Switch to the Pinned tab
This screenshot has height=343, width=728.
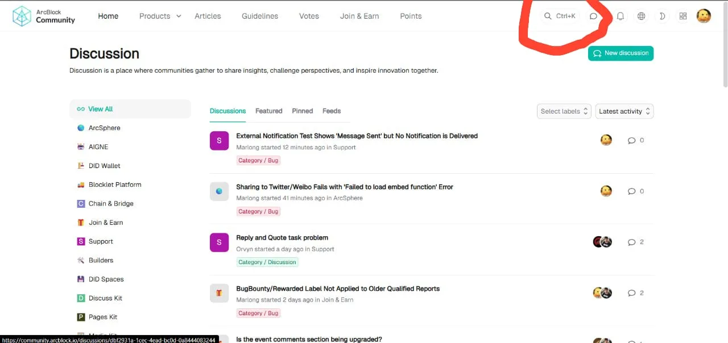(303, 111)
